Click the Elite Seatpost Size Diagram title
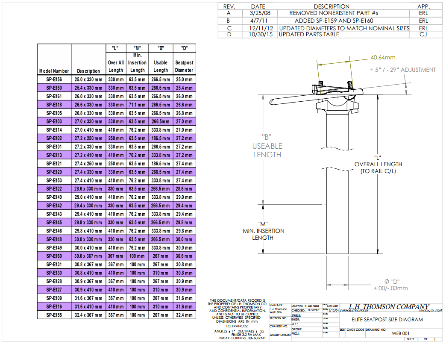This screenshot has width=446, height=344. [x=387, y=320]
